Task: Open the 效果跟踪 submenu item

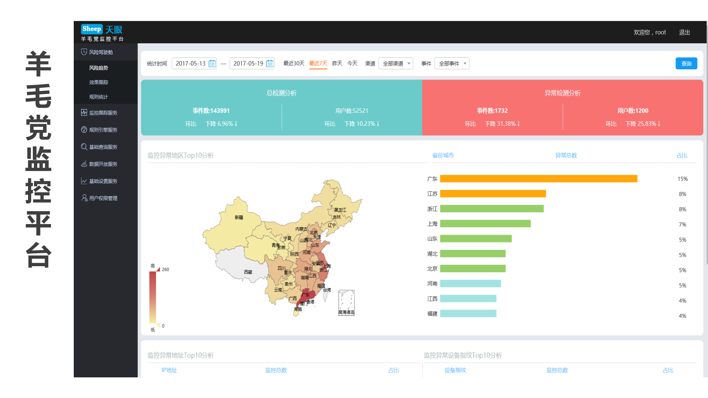Action: [x=98, y=82]
